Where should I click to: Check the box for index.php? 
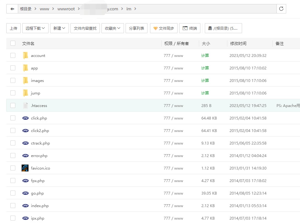(13, 206)
